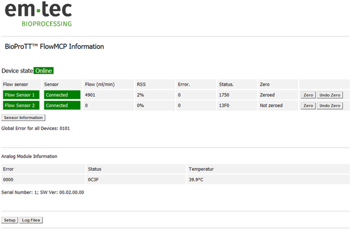Click the green Online device state badge
This screenshot has width=360, height=246.
click(x=44, y=71)
